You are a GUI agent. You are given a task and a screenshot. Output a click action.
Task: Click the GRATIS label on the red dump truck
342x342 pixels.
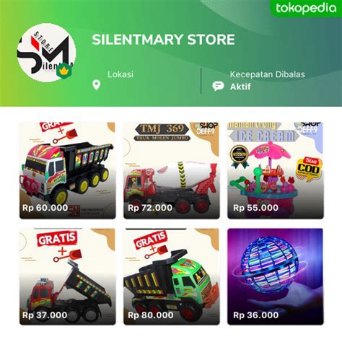click(57, 239)
